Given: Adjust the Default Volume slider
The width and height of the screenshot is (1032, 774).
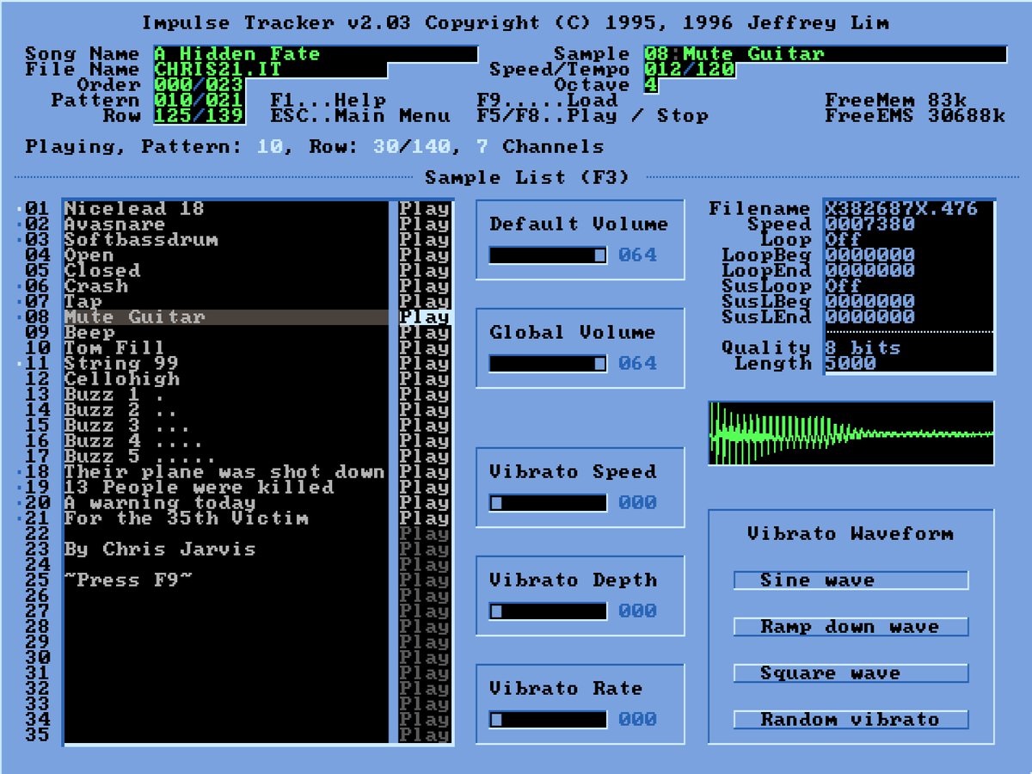Looking at the screenshot, I should (548, 255).
